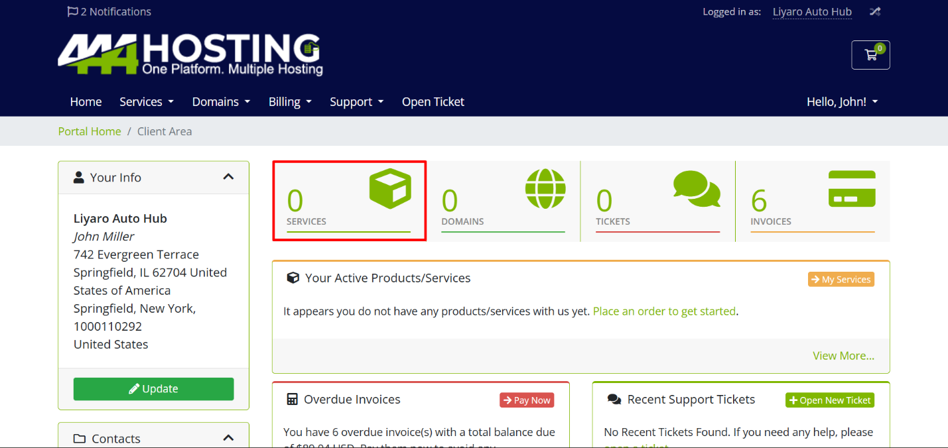Screen dimensions: 948x448
Task: Click the Invoices credit card icon
Action: tap(852, 189)
